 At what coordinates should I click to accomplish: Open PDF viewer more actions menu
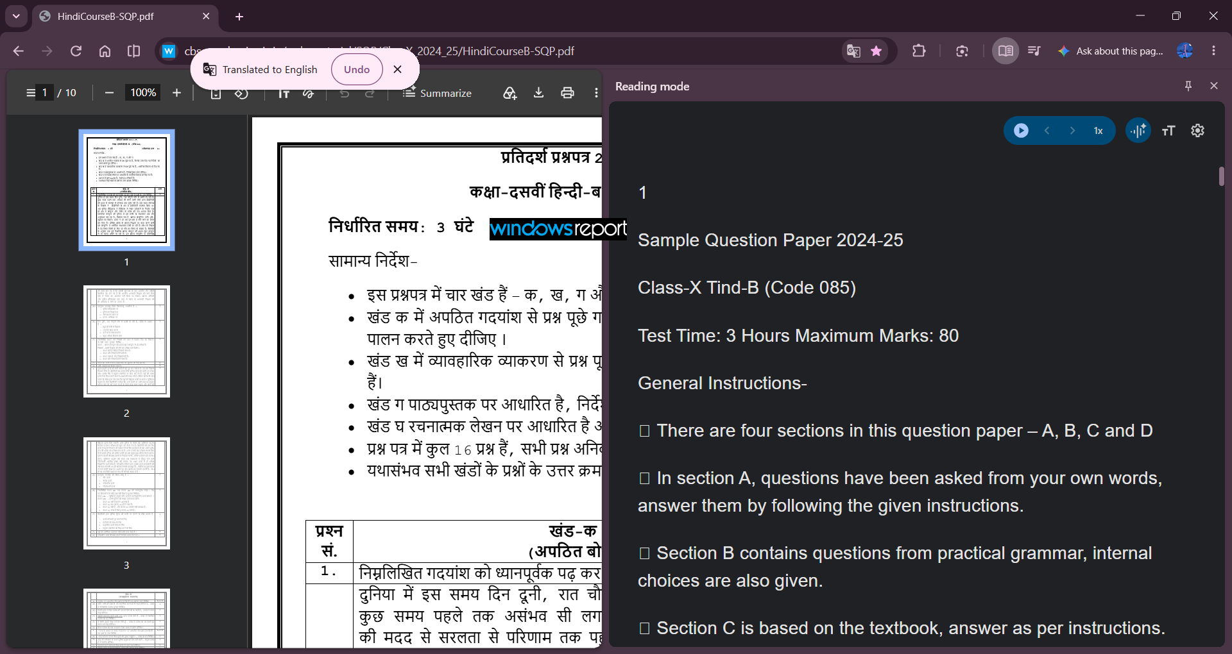tap(596, 93)
